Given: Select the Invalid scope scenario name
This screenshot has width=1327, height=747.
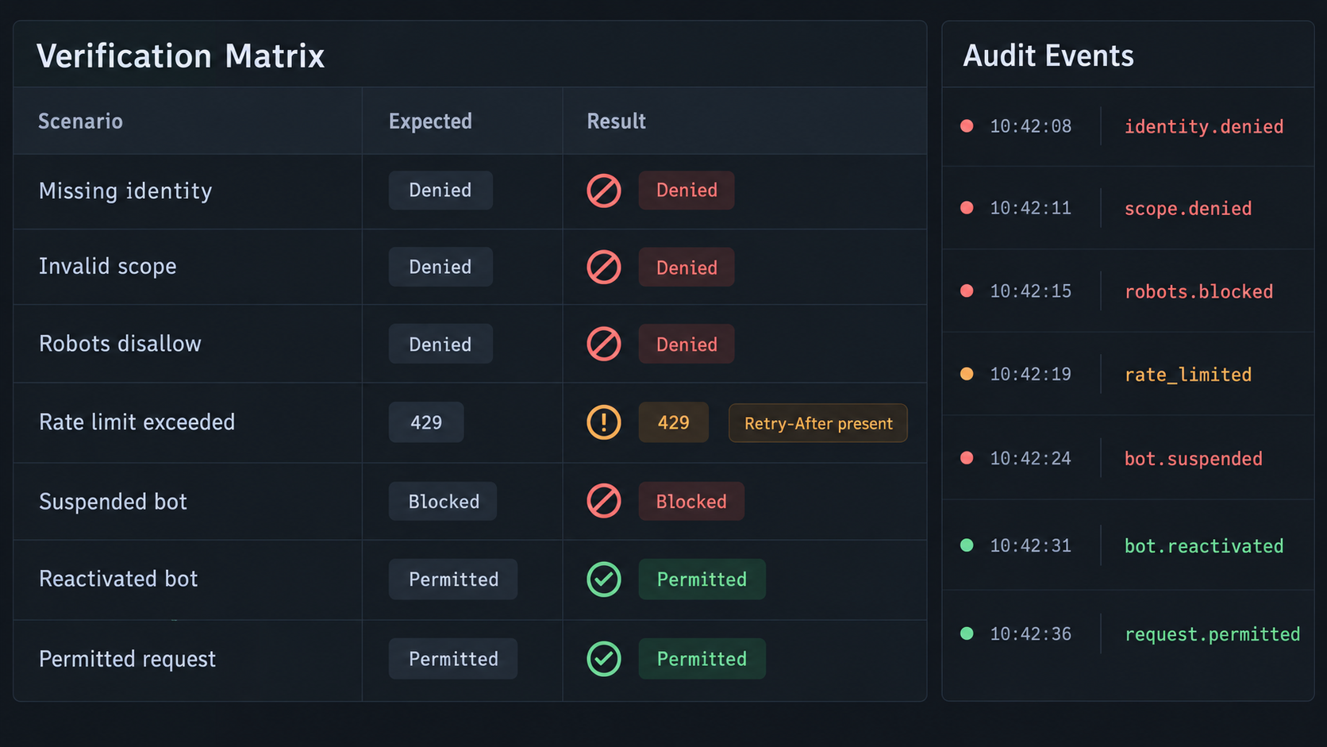Looking at the screenshot, I should point(107,267).
